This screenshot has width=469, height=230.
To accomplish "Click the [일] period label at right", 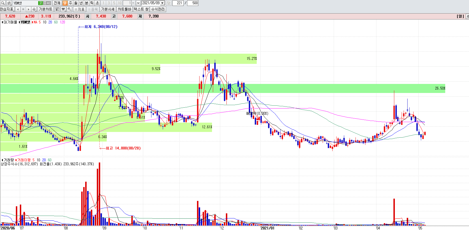I will coord(461,16).
